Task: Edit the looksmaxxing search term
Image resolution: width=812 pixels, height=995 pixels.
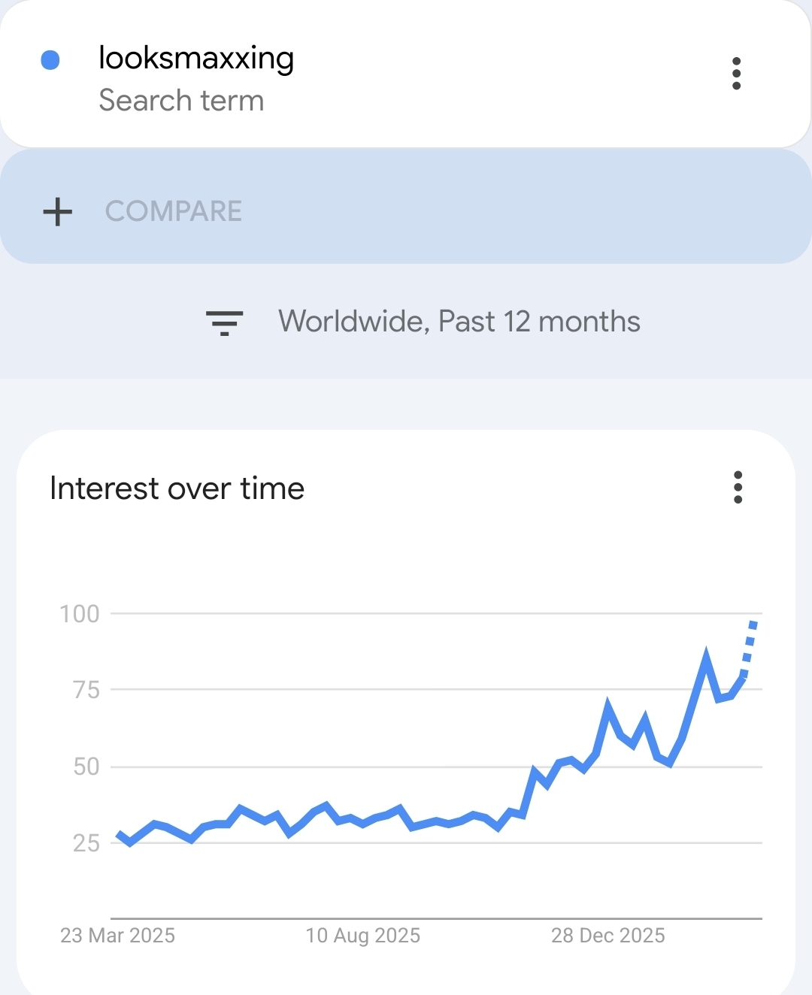Action: (196, 59)
